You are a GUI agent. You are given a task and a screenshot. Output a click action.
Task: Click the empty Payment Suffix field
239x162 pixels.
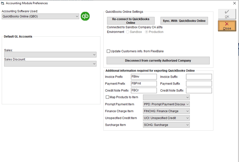coord(199,84)
